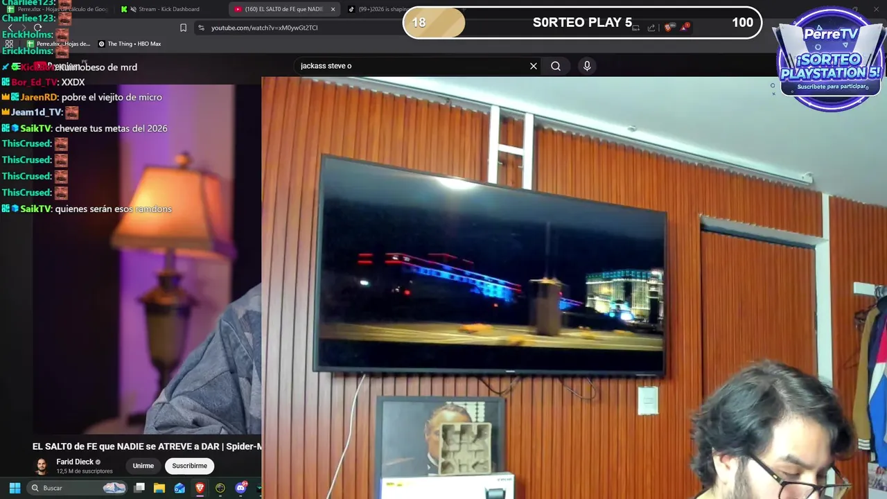This screenshot has width=887, height=499.
Task: Click SaikTV message quienes serán esos ramdons
Action: coord(87,209)
